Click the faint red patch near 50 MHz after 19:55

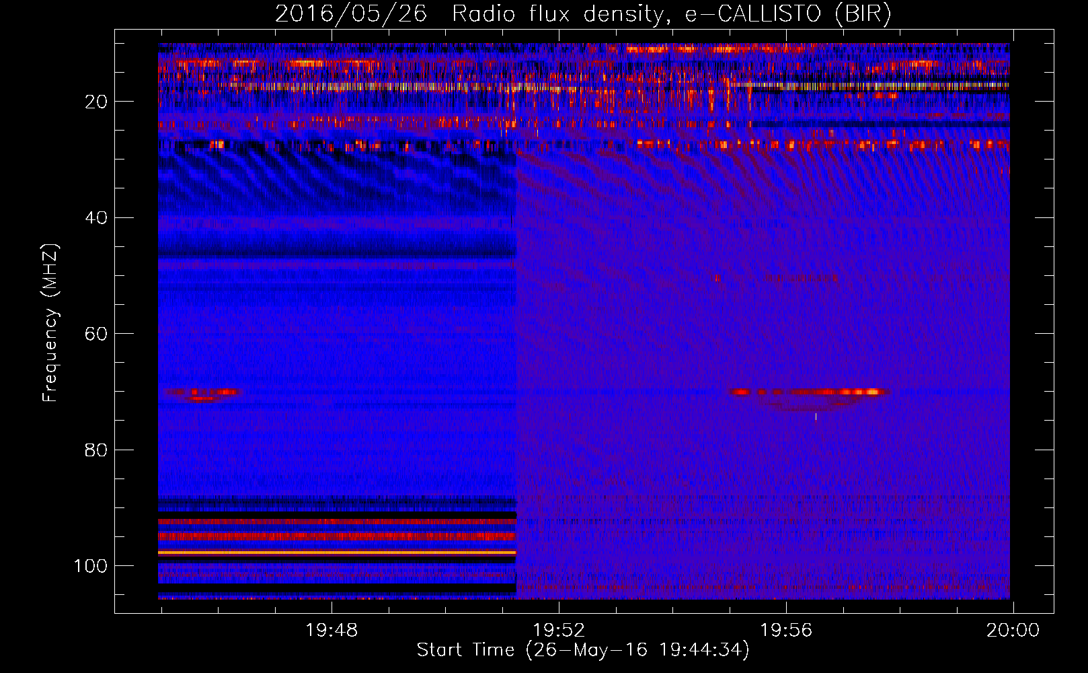click(x=800, y=277)
